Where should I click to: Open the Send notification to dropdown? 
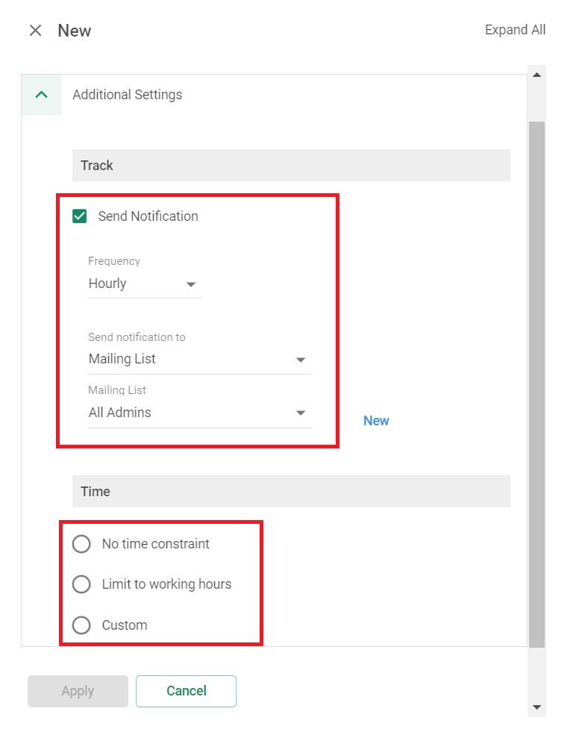pos(200,359)
